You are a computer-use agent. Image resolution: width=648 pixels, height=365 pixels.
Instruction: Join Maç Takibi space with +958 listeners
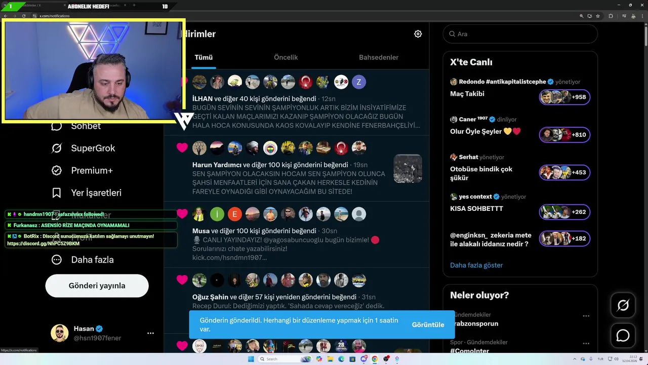click(564, 97)
